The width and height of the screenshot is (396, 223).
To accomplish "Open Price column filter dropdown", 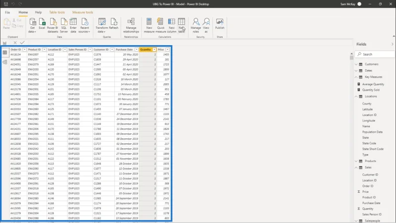I will click(x=167, y=50).
